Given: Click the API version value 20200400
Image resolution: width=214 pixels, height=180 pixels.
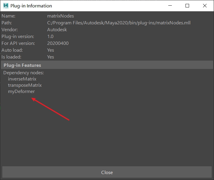Looking at the screenshot, I should coord(58,43).
